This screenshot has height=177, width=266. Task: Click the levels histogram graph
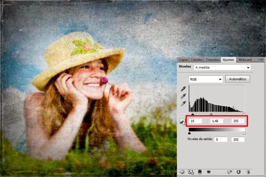[x=217, y=99]
